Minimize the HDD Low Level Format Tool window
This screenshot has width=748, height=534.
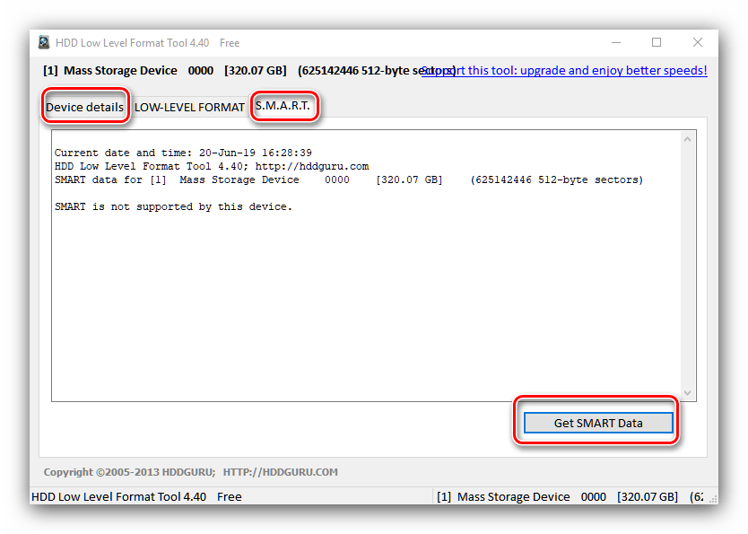tap(616, 42)
